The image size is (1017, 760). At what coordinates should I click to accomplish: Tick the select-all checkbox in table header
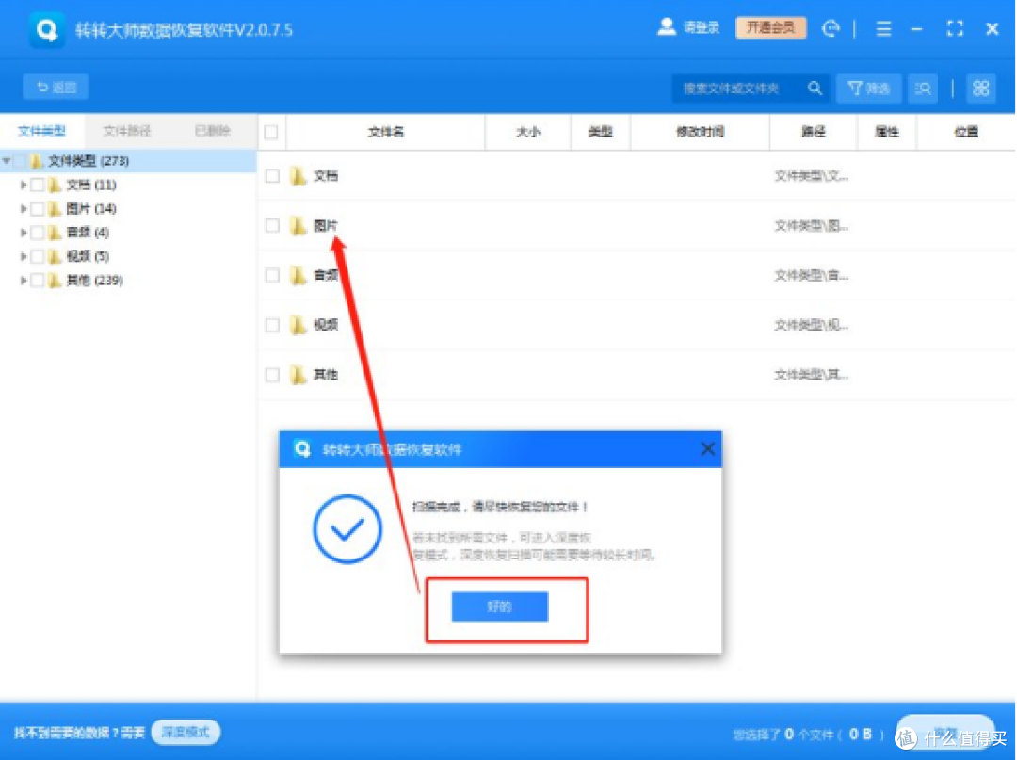click(271, 132)
